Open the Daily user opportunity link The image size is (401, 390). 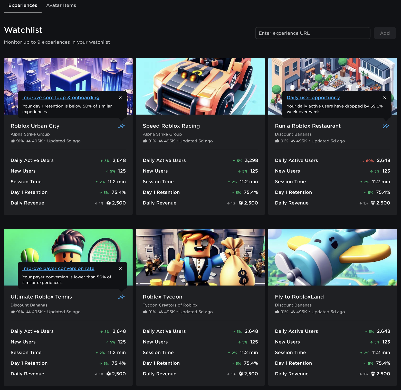pyautogui.click(x=313, y=98)
